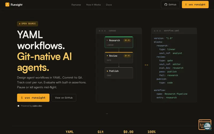The width and height of the screenshot is (214, 134).
Task: Click the cubic.dev link
Action: pos(37,106)
